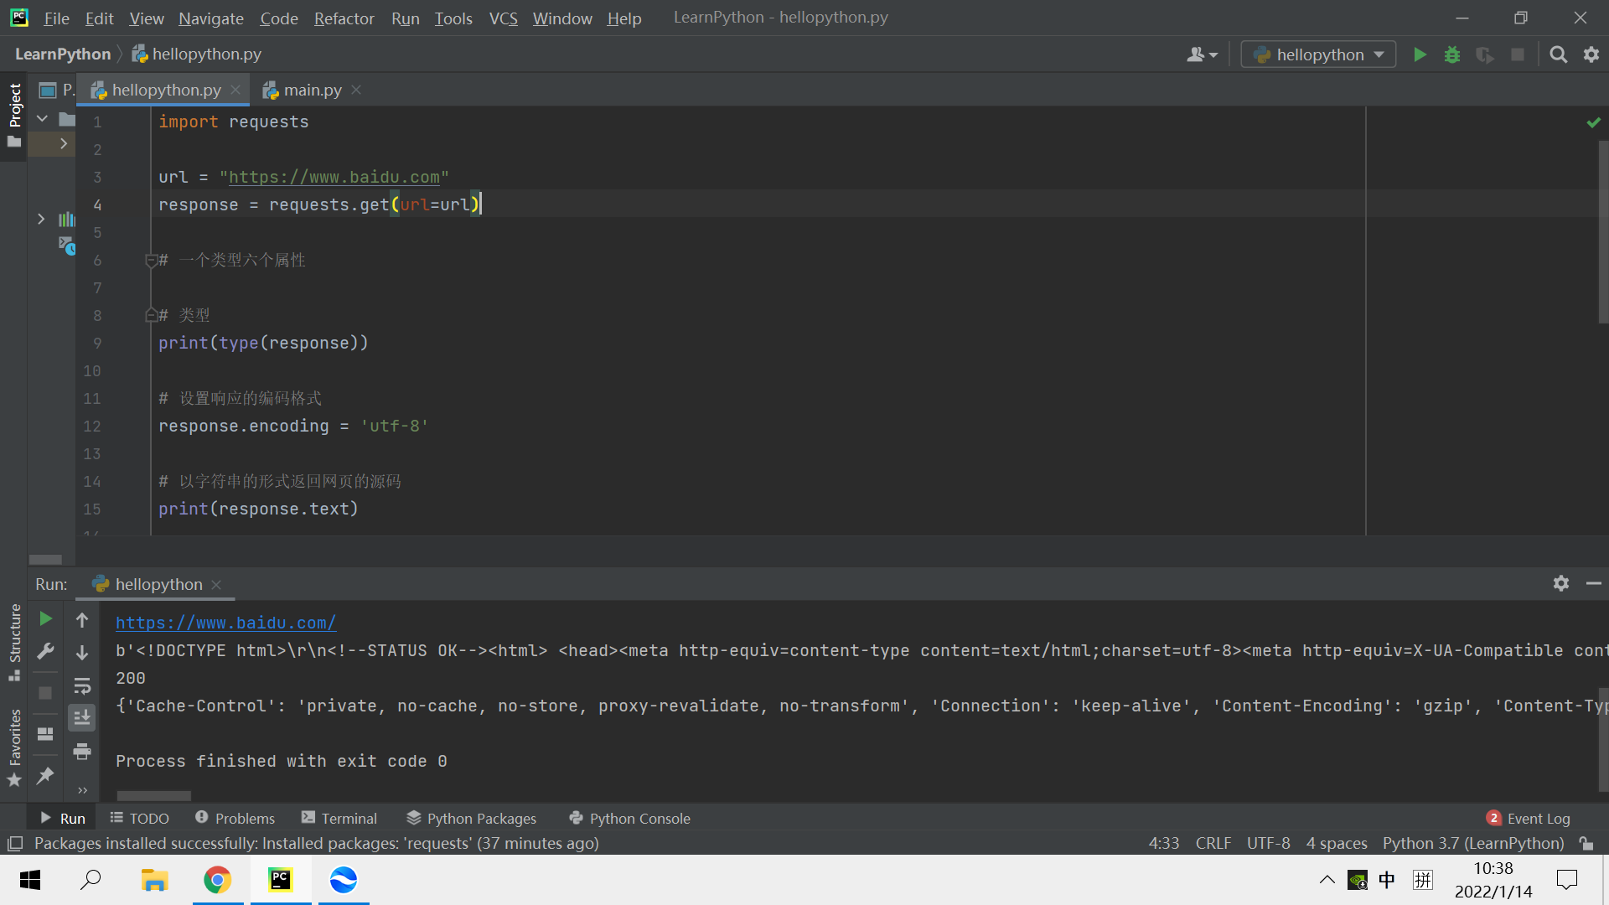Screen dimensions: 1609x905
Task: Run hellopython with the green play button
Action: coord(1420,54)
